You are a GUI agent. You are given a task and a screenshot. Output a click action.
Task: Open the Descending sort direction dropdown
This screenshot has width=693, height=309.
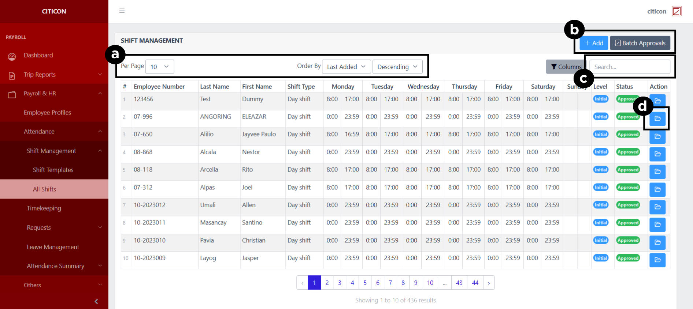tap(397, 67)
